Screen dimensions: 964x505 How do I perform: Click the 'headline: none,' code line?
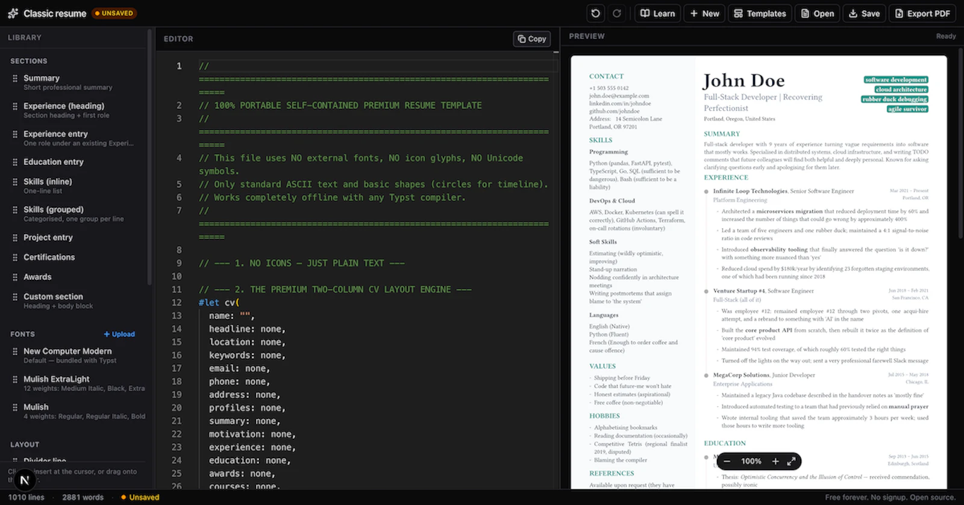coord(247,329)
